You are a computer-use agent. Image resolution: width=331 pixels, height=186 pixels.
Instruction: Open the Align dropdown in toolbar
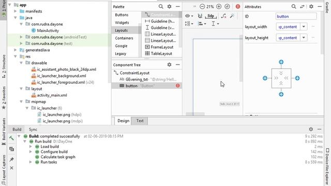point(202,24)
